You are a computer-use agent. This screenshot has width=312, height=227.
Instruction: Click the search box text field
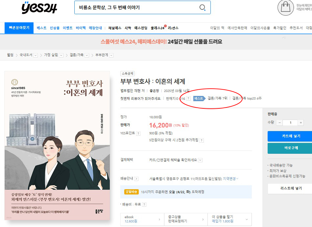[136, 8]
